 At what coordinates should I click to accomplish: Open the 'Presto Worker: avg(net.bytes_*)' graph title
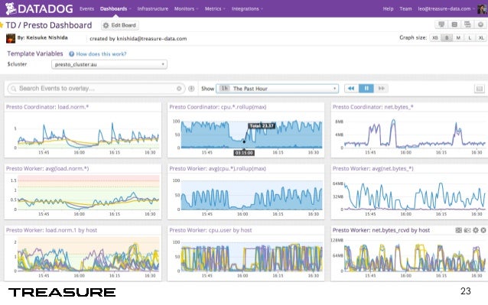(373, 168)
